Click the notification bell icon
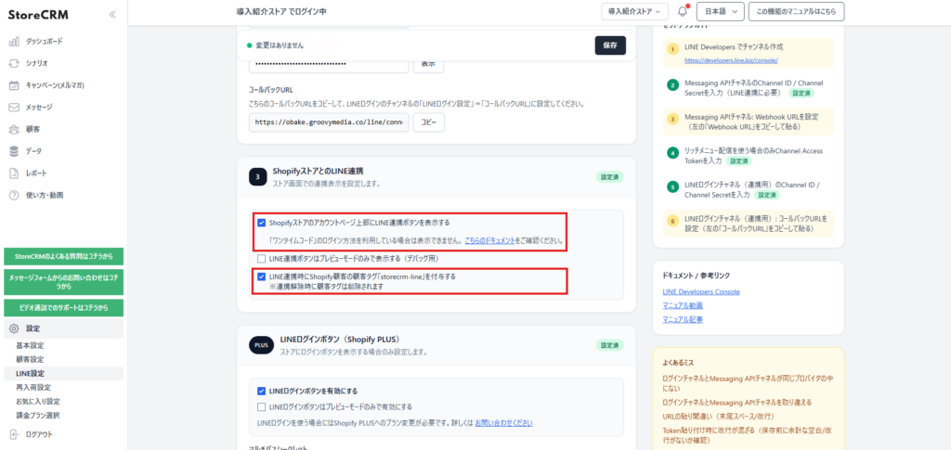This screenshot has width=951, height=450. click(x=684, y=12)
